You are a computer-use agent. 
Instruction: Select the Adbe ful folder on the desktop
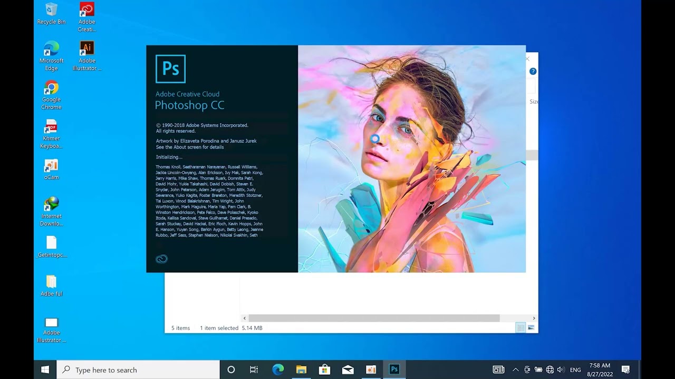point(51,285)
